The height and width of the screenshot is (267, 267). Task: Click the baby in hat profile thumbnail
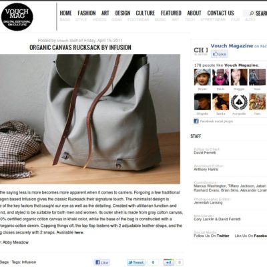202,77
